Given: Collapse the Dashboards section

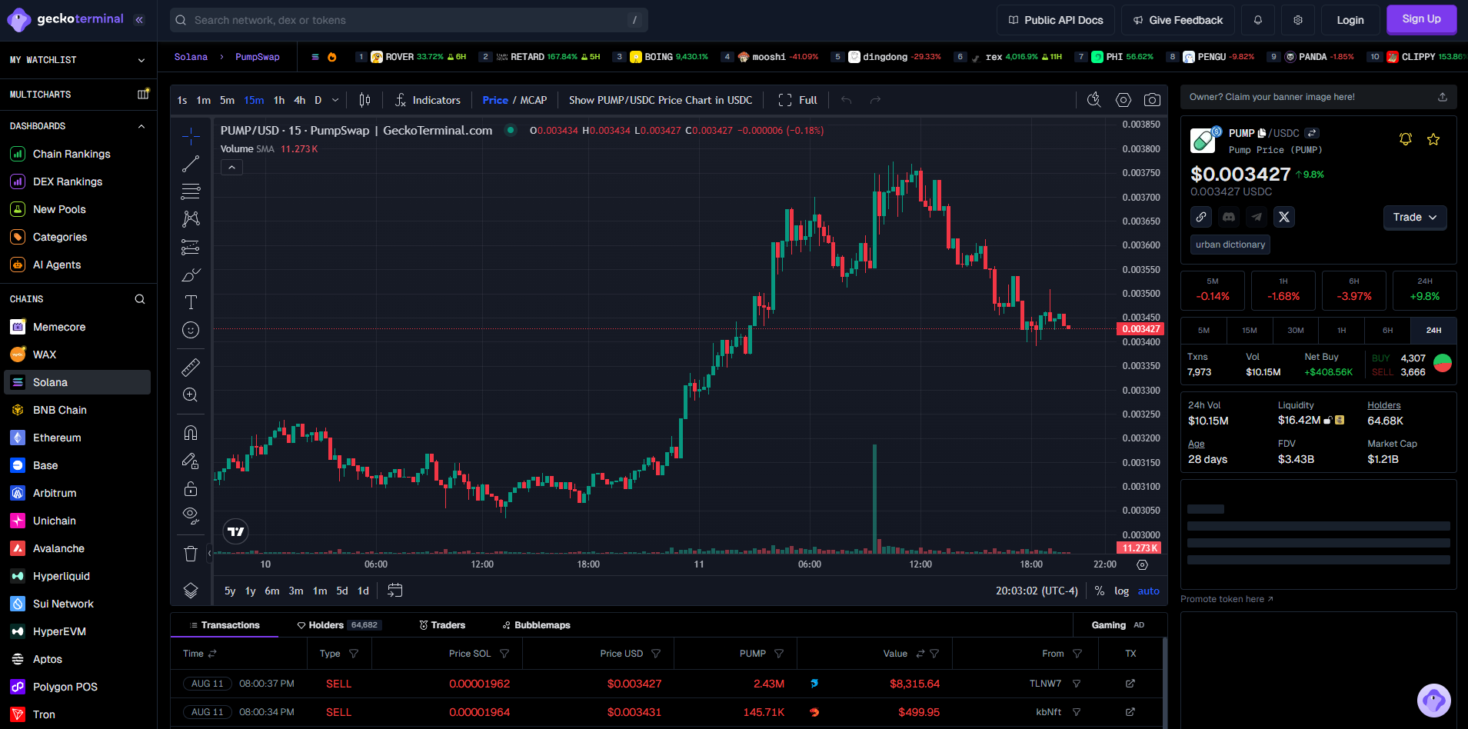Looking at the screenshot, I should tap(141, 126).
